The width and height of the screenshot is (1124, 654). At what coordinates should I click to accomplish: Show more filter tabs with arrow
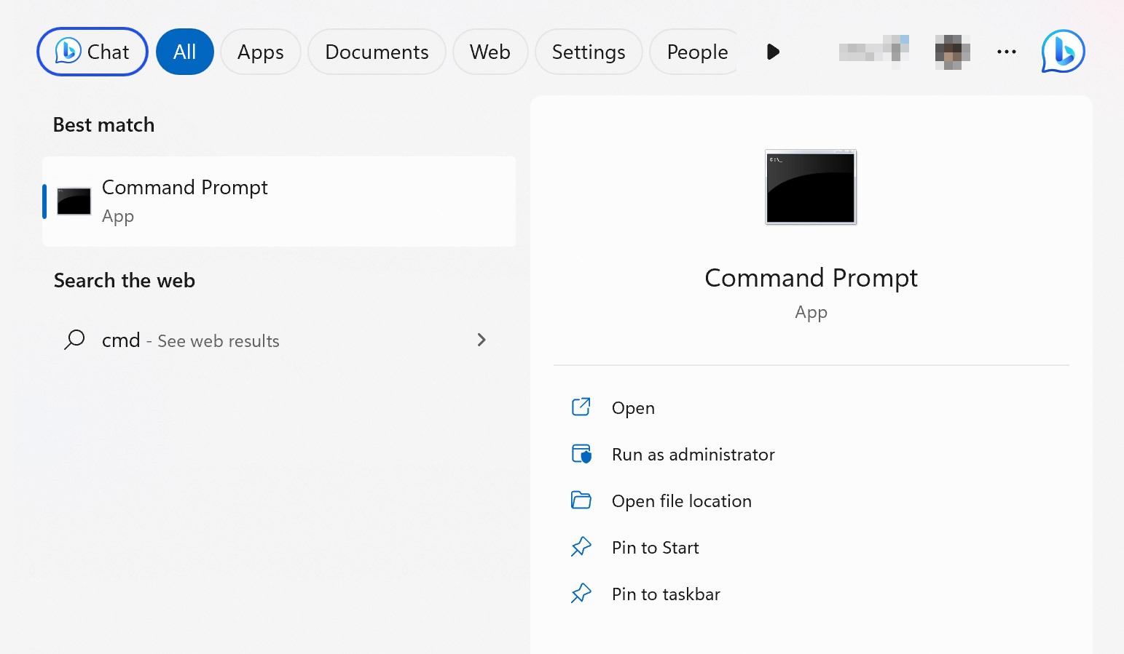pyautogui.click(x=774, y=52)
